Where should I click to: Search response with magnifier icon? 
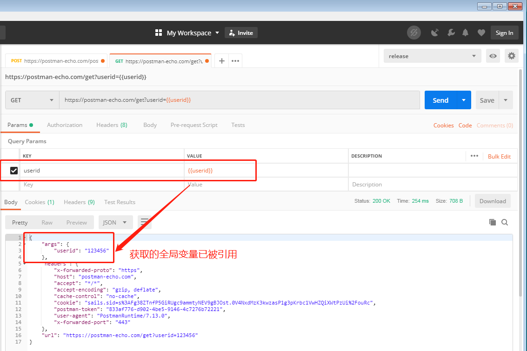click(505, 222)
